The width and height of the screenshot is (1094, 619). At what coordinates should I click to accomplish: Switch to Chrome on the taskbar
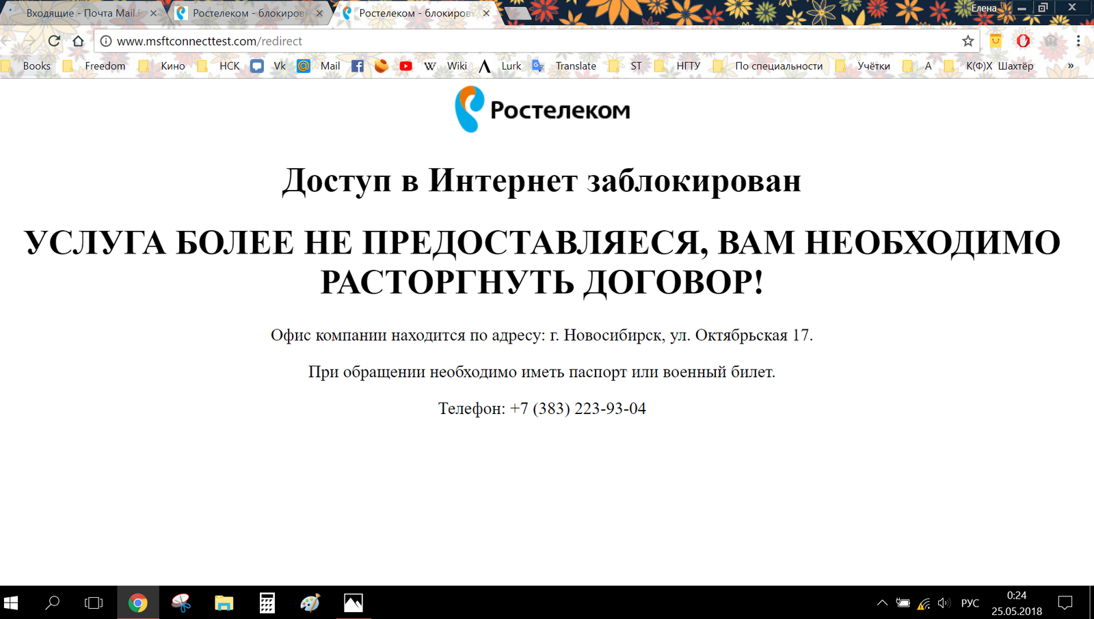pyautogui.click(x=138, y=603)
